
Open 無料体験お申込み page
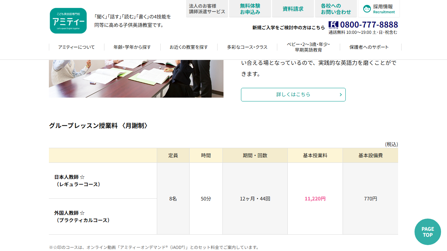(x=250, y=9)
